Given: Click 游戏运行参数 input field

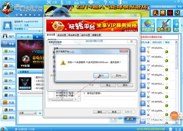Looking at the screenshot, I should click(109, 98).
